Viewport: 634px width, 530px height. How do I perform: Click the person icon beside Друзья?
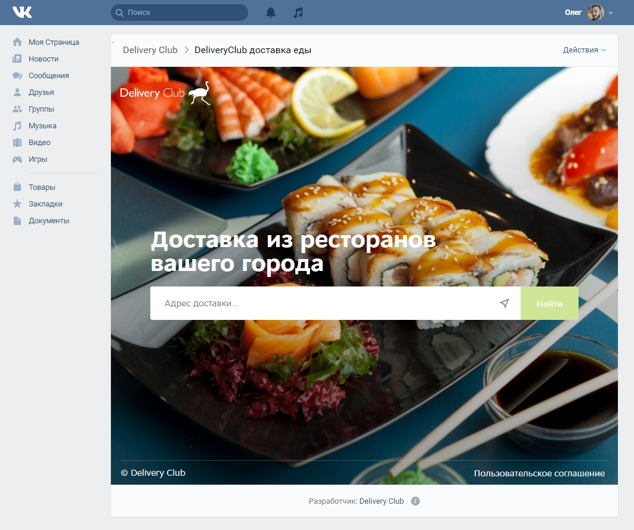[17, 93]
